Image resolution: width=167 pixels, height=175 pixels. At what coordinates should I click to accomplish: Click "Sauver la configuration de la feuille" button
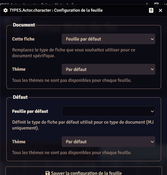point(84,173)
